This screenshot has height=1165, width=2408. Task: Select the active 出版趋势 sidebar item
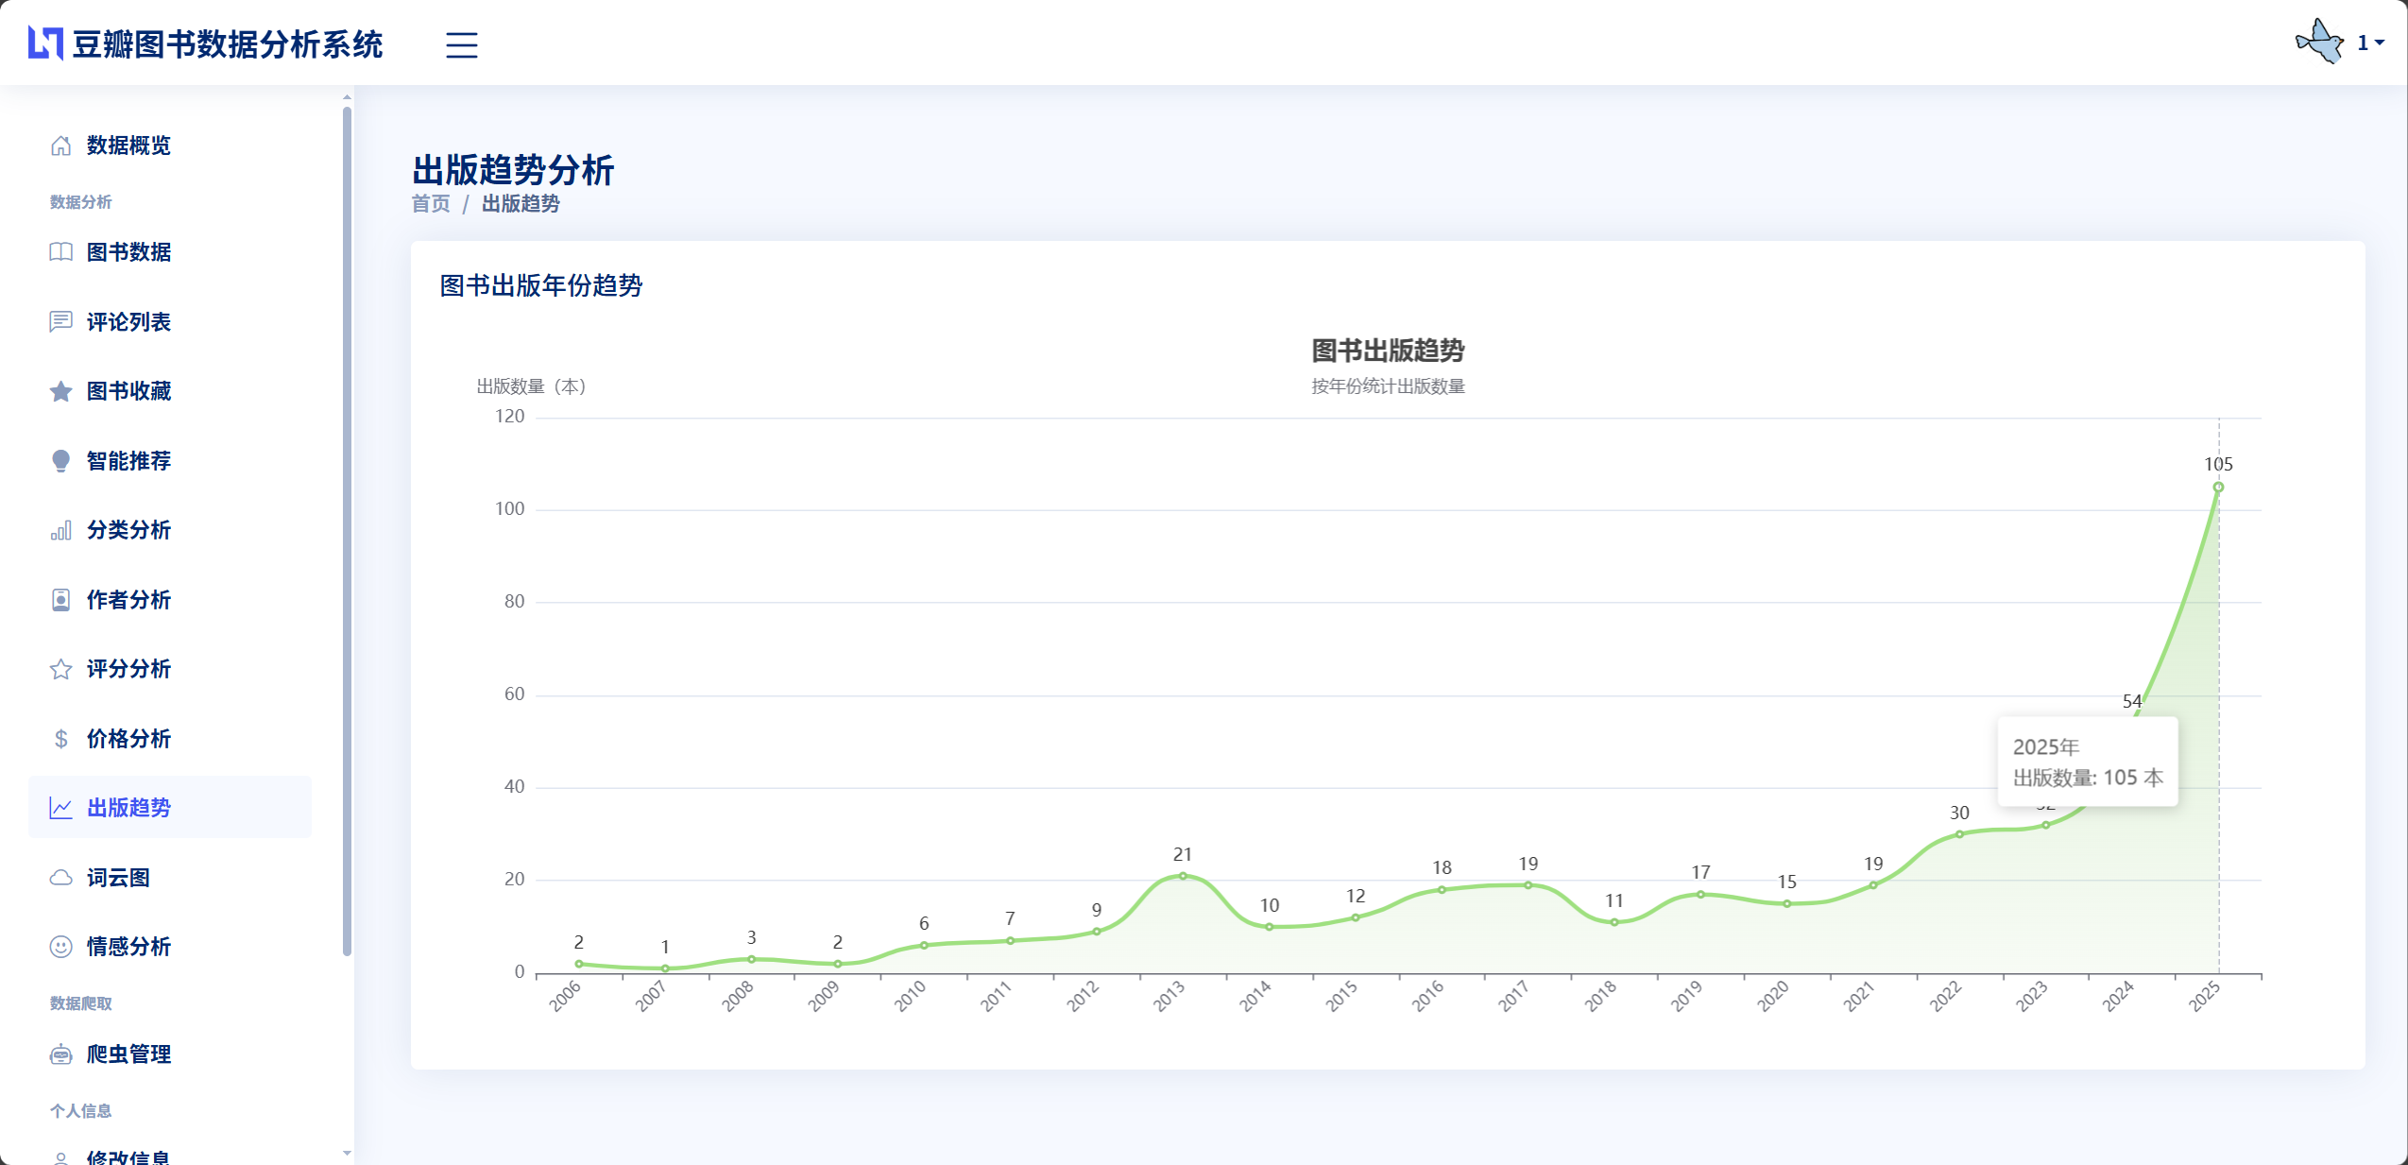tap(128, 808)
